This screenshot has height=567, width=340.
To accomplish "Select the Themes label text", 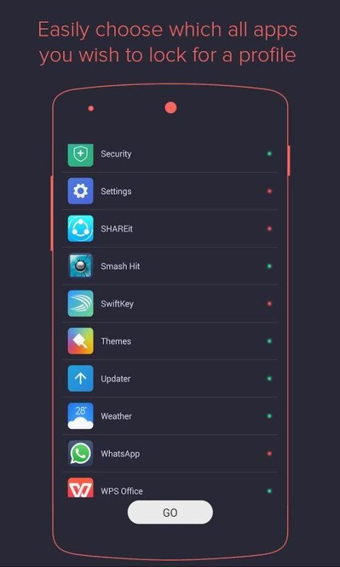I will click(x=115, y=341).
